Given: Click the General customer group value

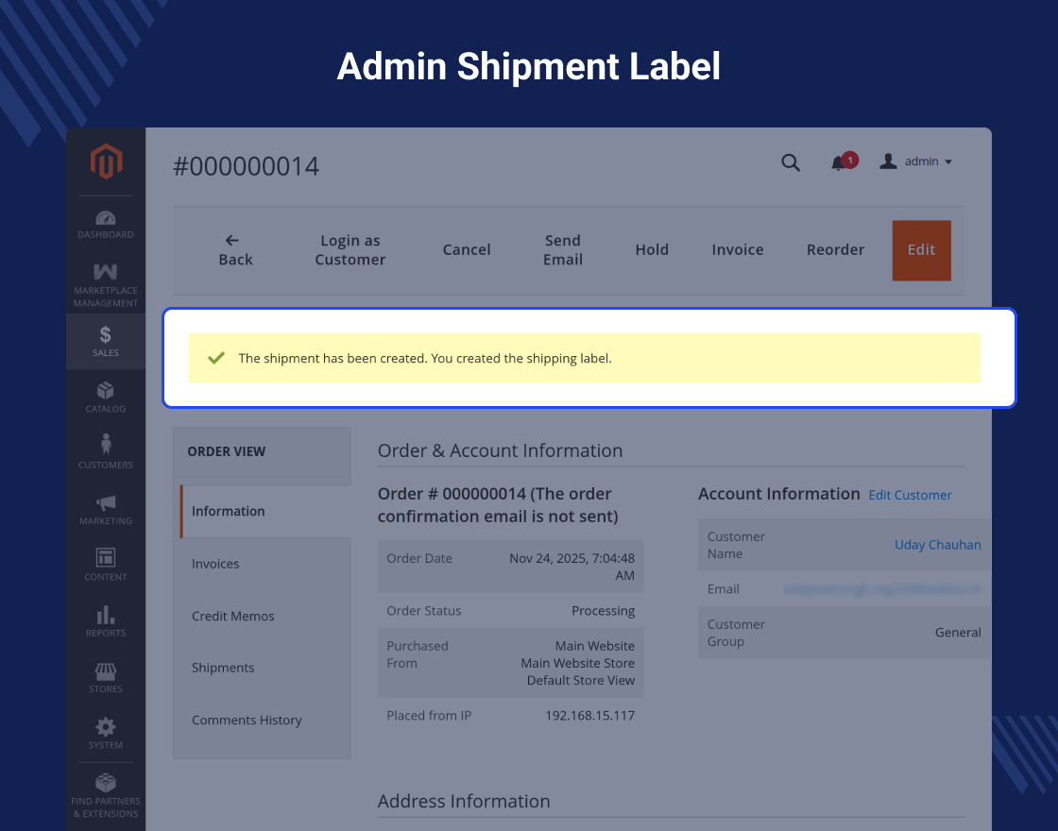Looking at the screenshot, I should tap(958, 633).
